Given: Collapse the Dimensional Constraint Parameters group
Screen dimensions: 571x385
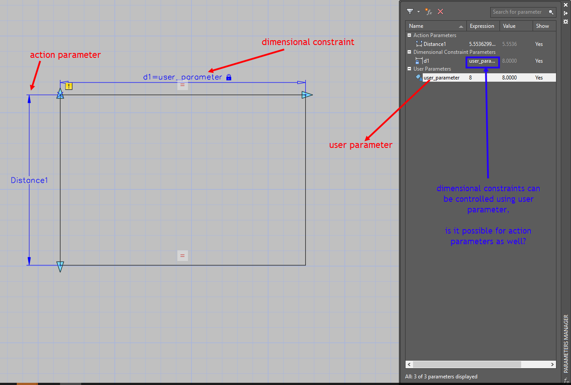Looking at the screenshot, I should tap(409, 52).
